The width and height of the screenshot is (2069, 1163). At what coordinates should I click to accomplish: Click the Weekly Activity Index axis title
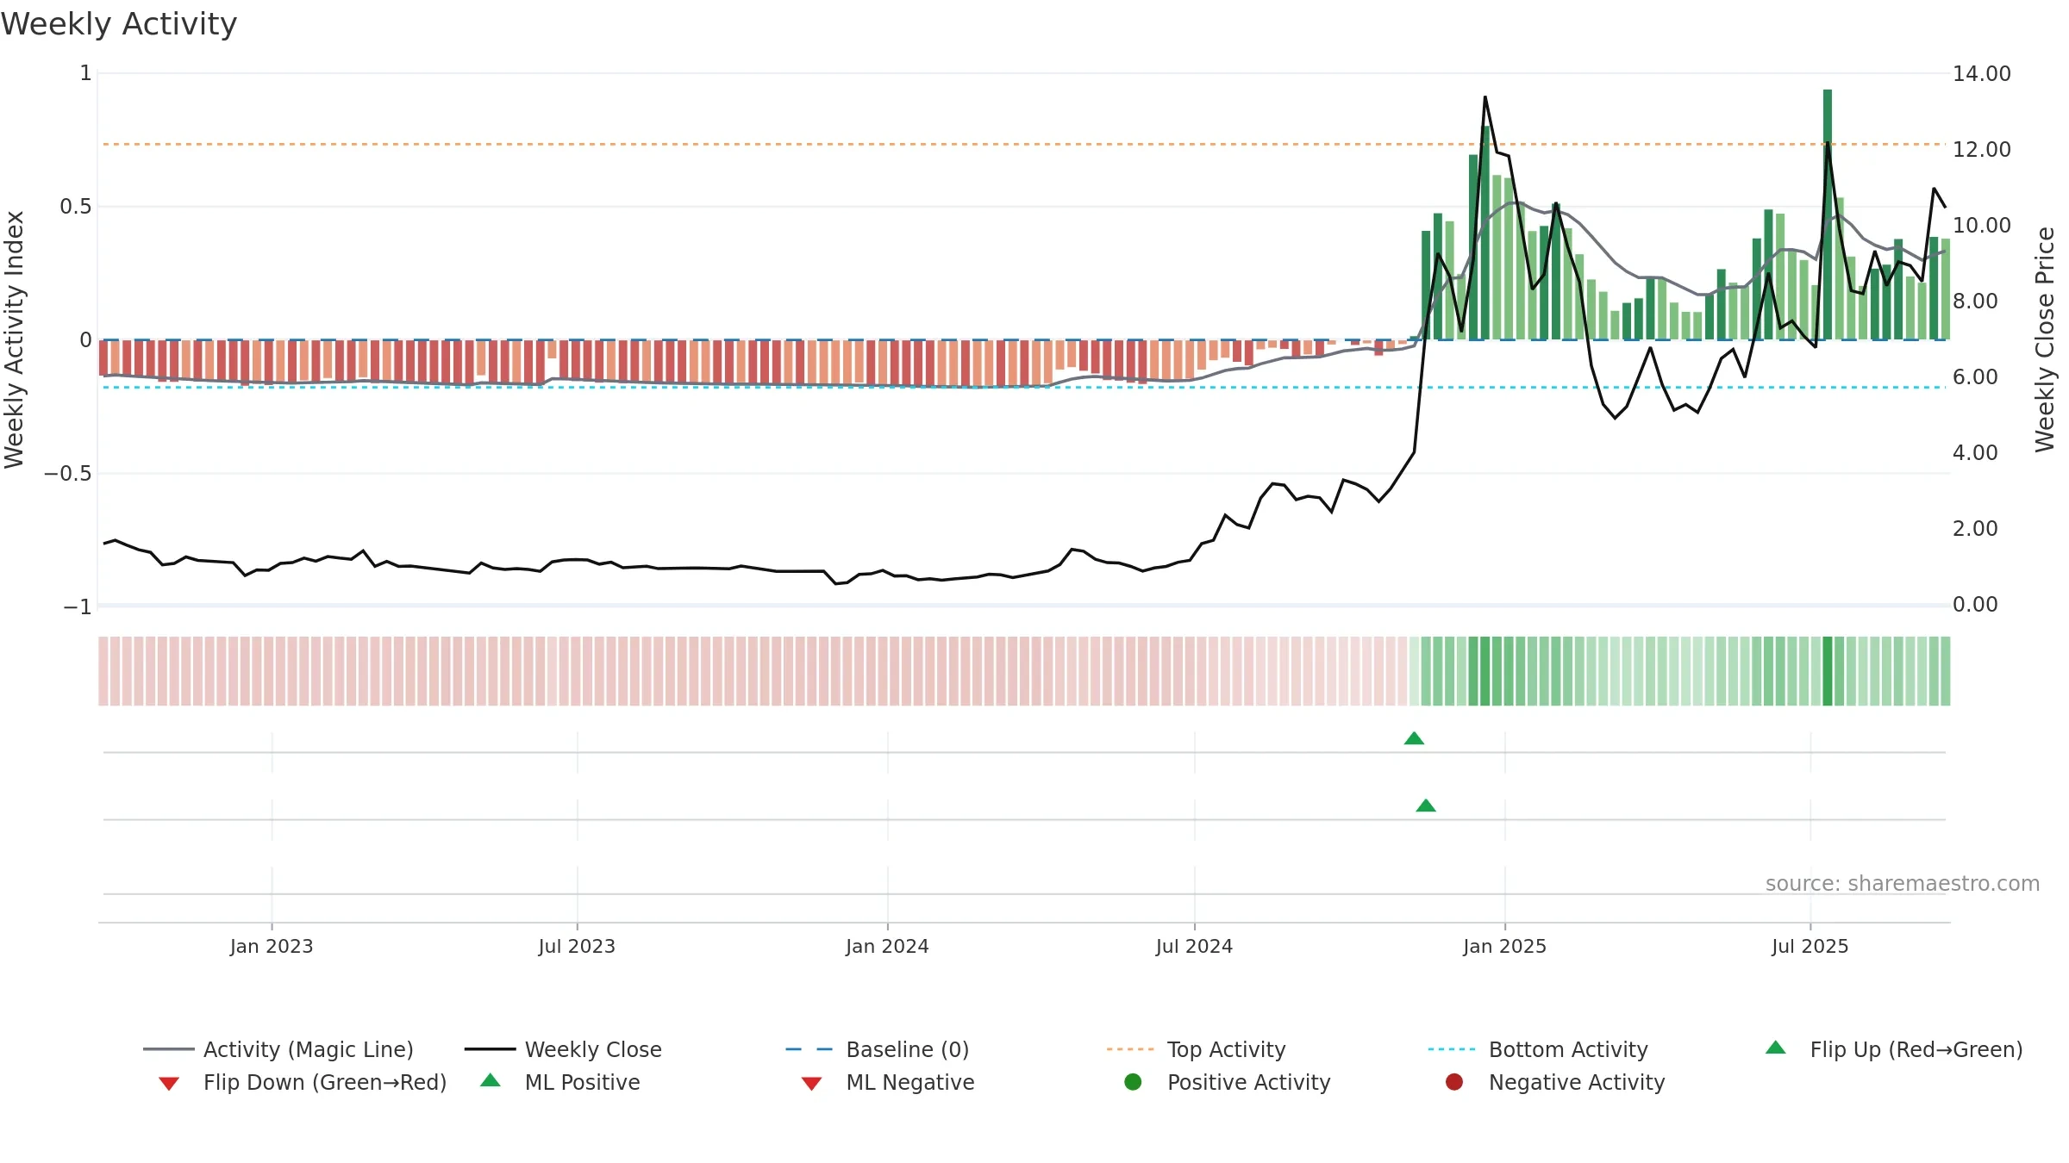click(15, 339)
